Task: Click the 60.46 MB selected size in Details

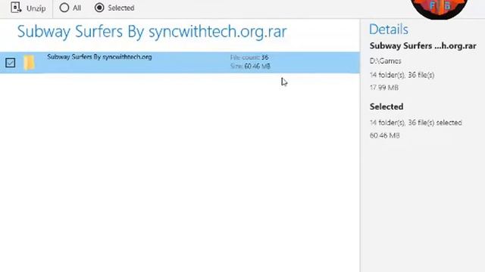Action: coord(384,135)
